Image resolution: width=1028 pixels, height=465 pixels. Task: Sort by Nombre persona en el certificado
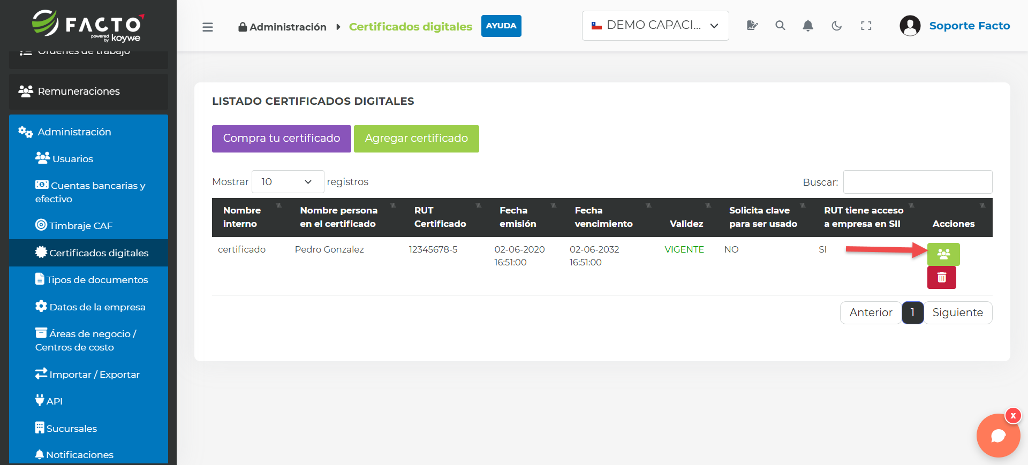346,217
